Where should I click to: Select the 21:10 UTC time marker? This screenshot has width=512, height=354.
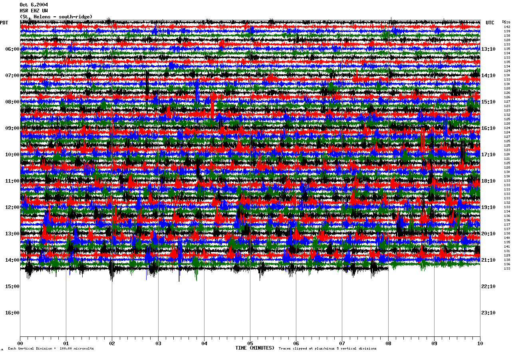[x=488, y=260]
